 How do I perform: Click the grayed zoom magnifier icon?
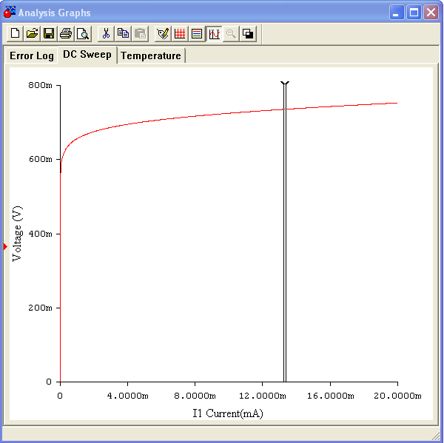[x=231, y=34]
